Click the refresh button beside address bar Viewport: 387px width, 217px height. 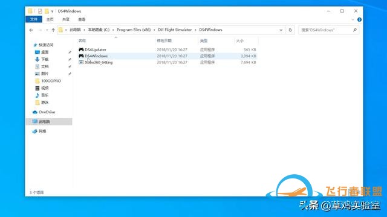[290, 30]
